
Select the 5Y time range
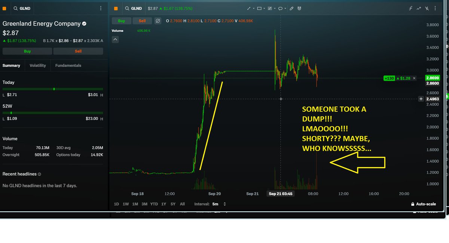click(x=173, y=204)
